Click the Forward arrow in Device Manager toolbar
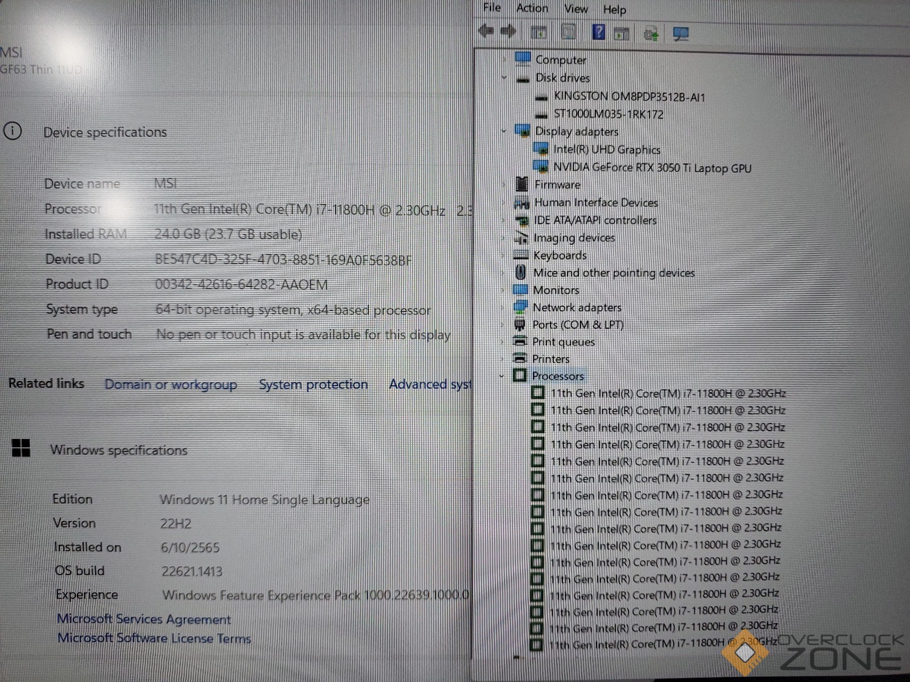 [x=508, y=31]
